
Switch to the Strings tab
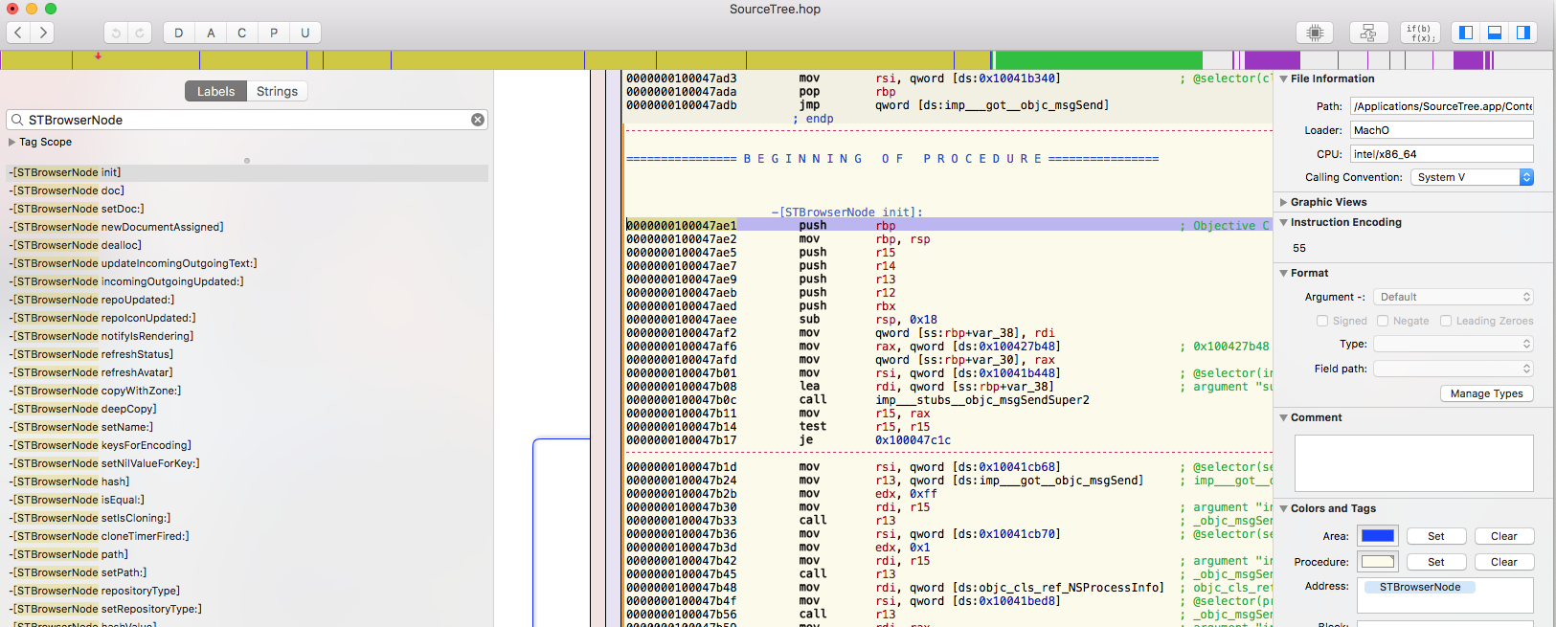point(277,91)
